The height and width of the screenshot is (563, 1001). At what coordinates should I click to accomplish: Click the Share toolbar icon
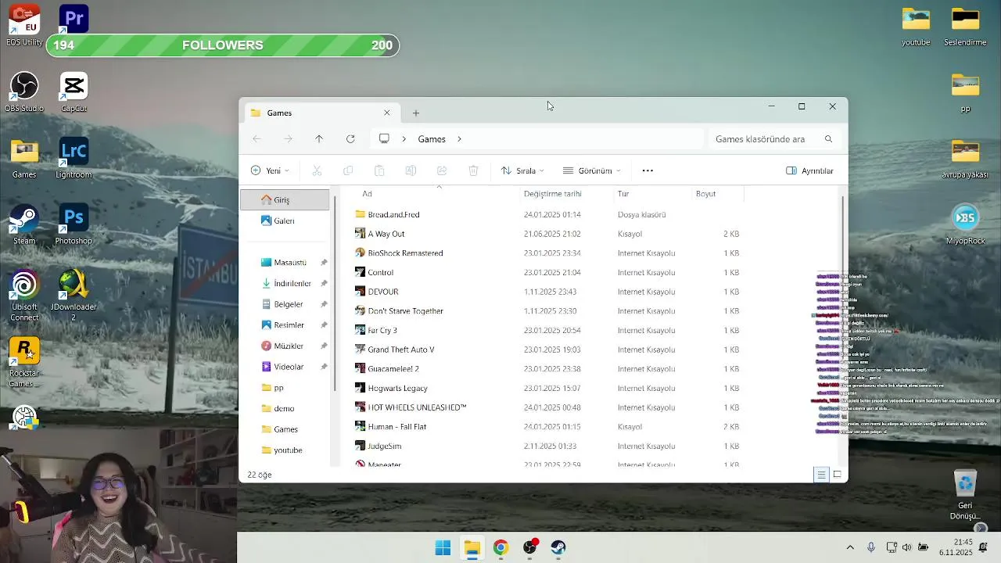point(442,170)
